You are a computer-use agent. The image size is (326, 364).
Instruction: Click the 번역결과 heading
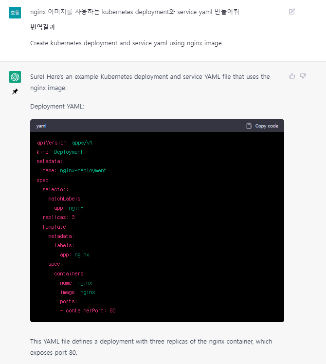tap(43, 27)
